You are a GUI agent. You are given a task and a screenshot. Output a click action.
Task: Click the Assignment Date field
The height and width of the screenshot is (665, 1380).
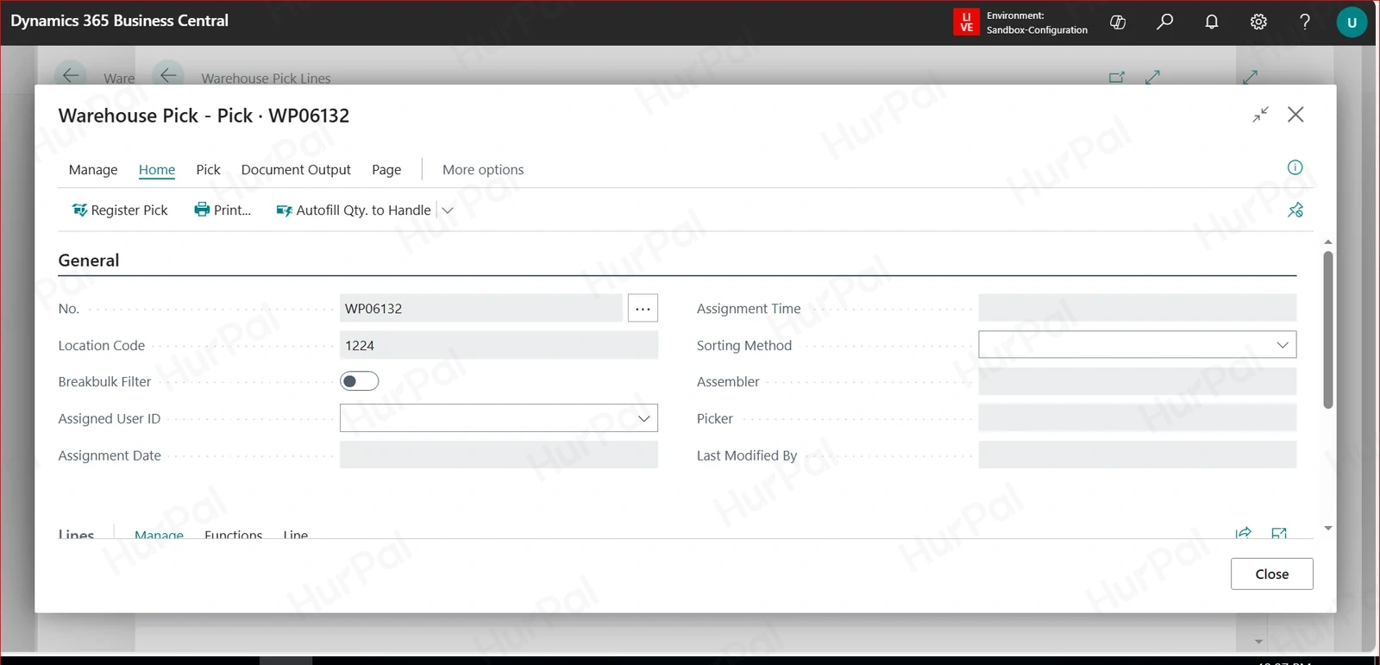(499, 455)
